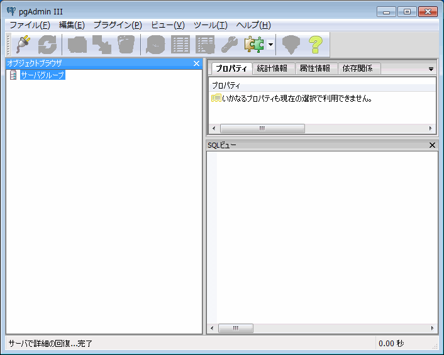This screenshot has width=444, height=355.
Task: Minimize the pgAdmin III window
Action: (x=386, y=12)
